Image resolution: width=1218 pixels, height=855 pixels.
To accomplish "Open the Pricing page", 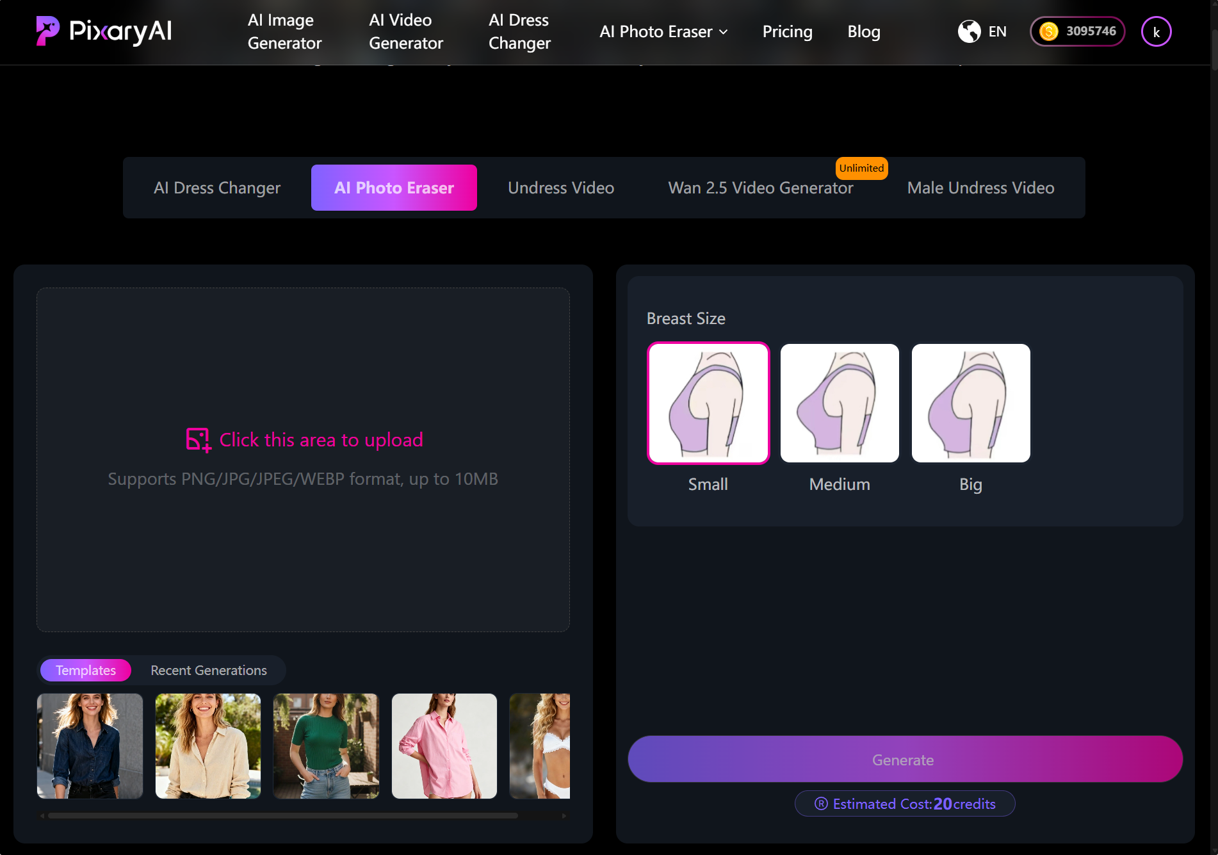I will (x=787, y=31).
